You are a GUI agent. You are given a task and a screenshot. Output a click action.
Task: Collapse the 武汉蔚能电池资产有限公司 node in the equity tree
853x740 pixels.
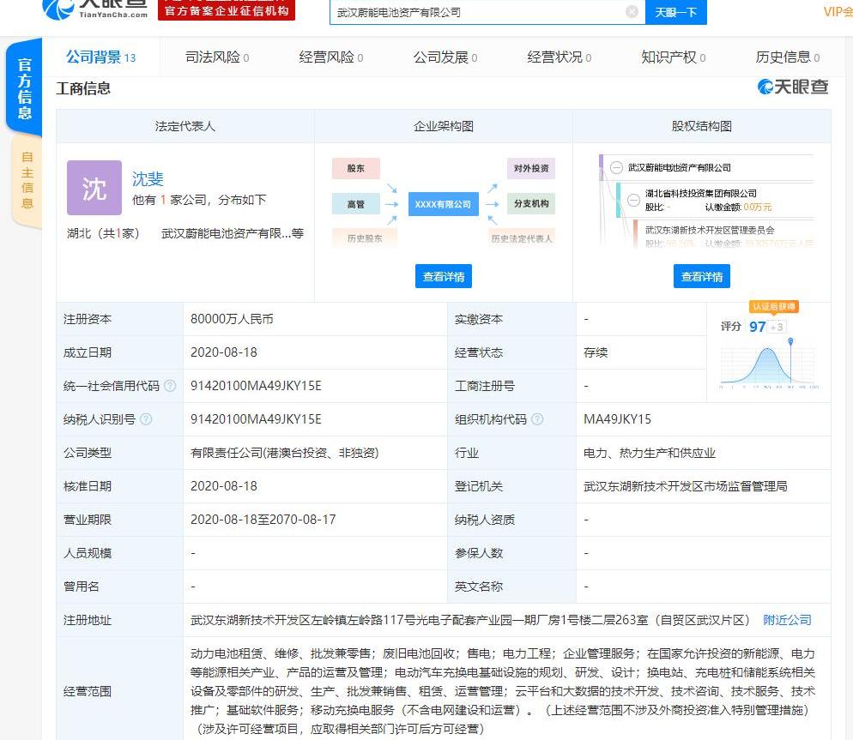[x=616, y=168]
